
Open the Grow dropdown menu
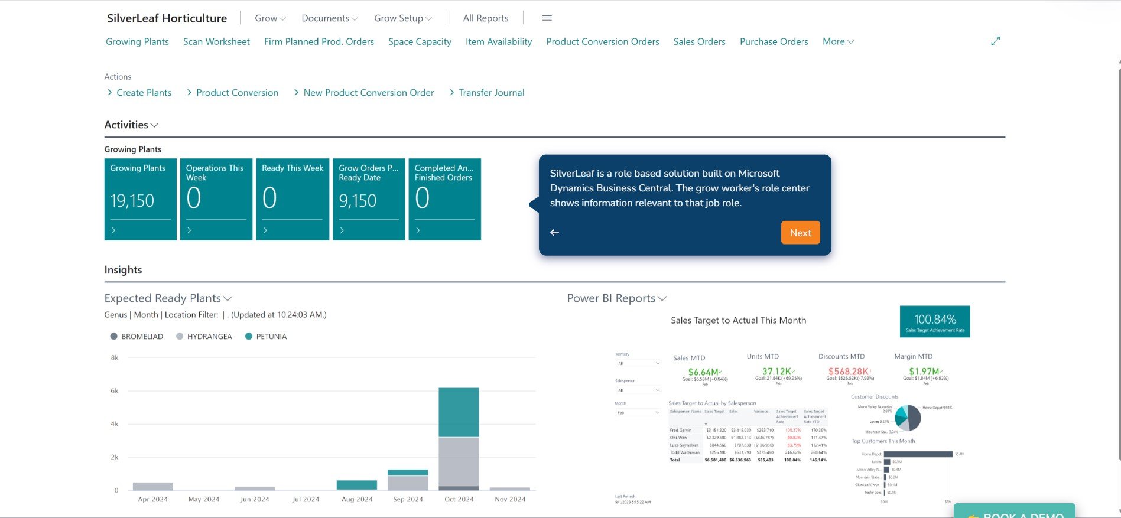(x=270, y=18)
